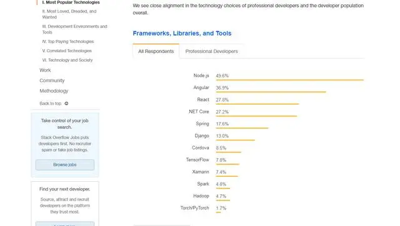Go to Technology and Society section
Viewport: 400px width, 226px height.
click(67, 60)
